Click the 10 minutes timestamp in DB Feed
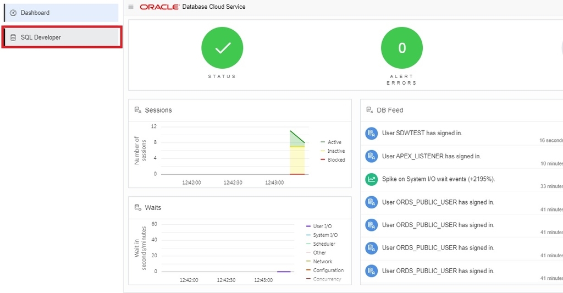Viewport: 563px width, 293px height. [551, 164]
